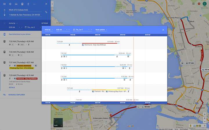Select the 7:29 AM Richmond - Daly City/Millbrae timeline row
This screenshot has height=130, width=209.
pos(105,43)
